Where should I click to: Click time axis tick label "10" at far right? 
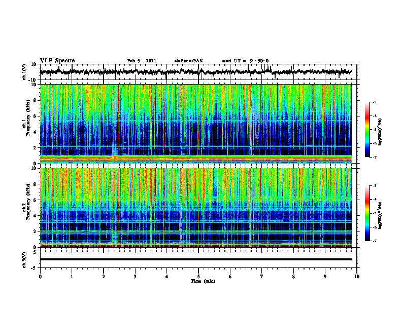coord(357,277)
